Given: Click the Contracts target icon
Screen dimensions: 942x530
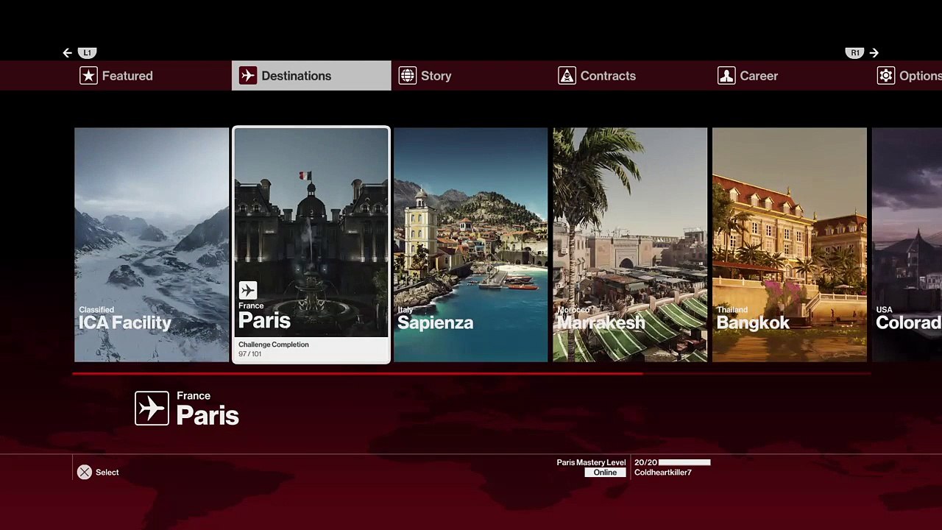Looking at the screenshot, I should pyautogui.click(x=567, y=76).
